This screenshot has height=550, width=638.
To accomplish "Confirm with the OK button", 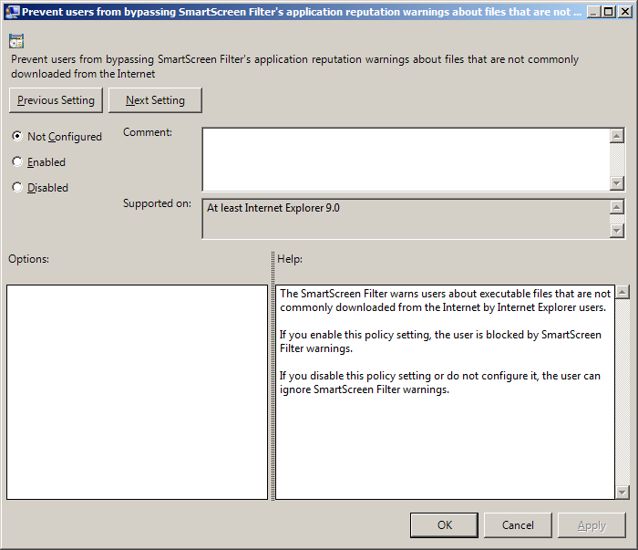I will tap(444, 524).
